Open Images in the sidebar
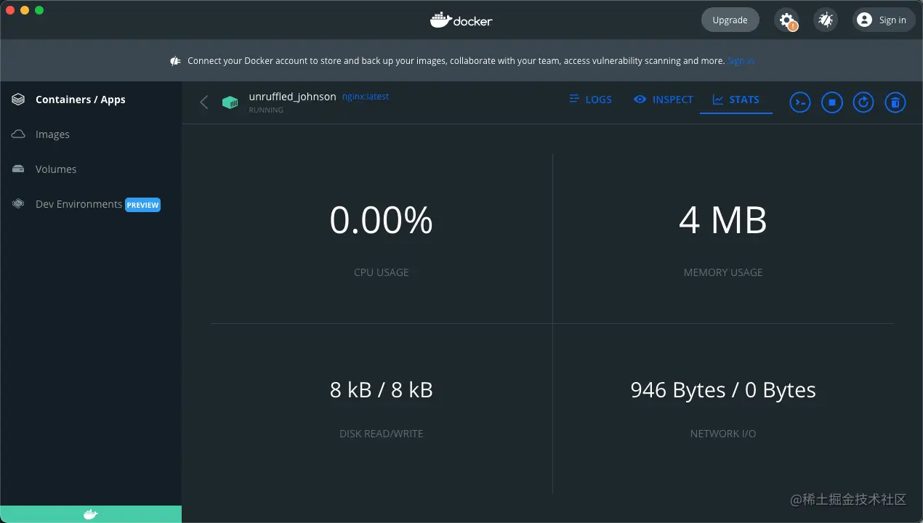Screen dimensions: 923x523 click(90, 134)
